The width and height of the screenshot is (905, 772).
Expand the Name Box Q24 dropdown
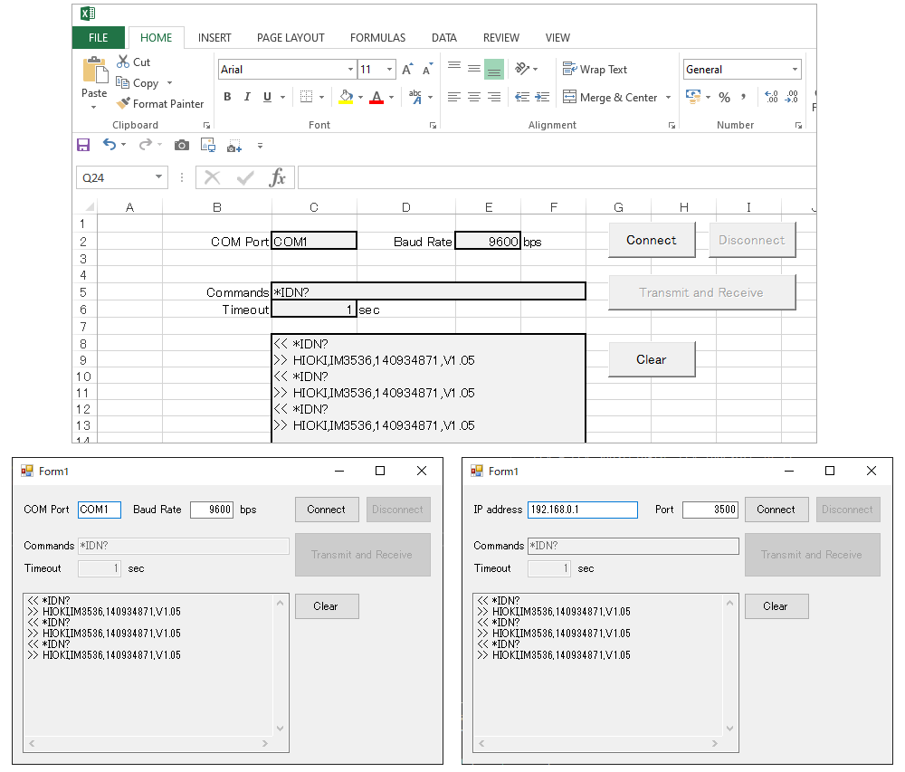(x=158, y=177)
